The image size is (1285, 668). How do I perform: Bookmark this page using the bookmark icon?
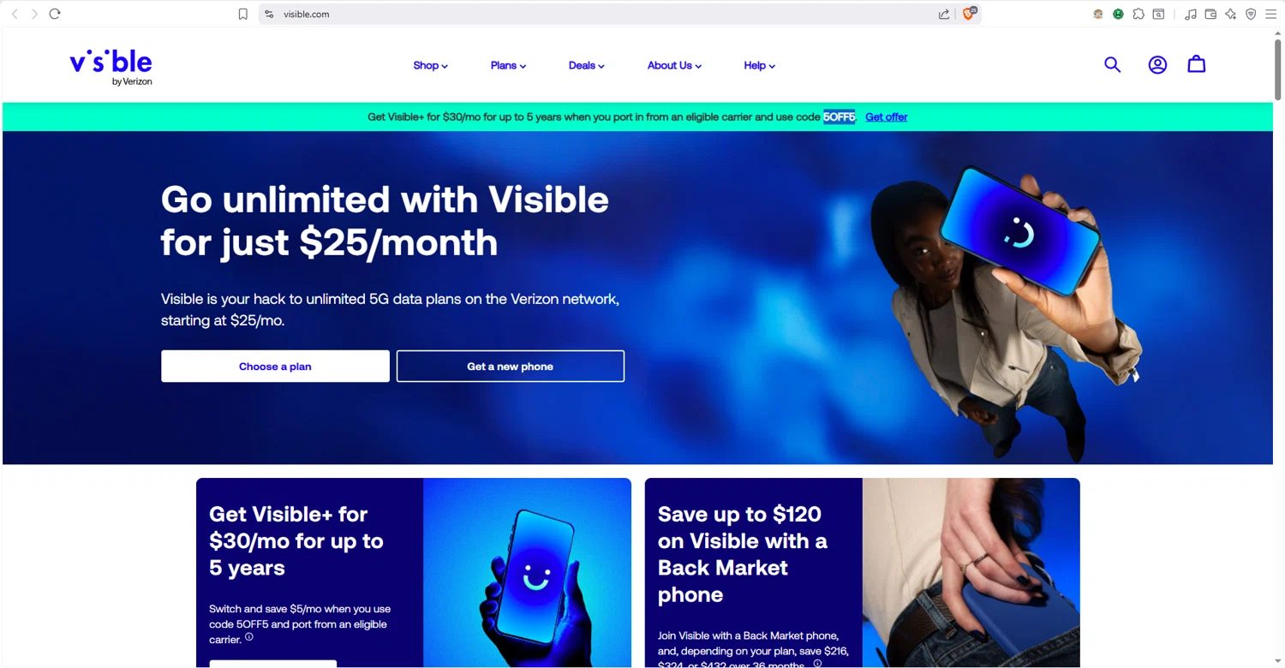tap(243, 14)
